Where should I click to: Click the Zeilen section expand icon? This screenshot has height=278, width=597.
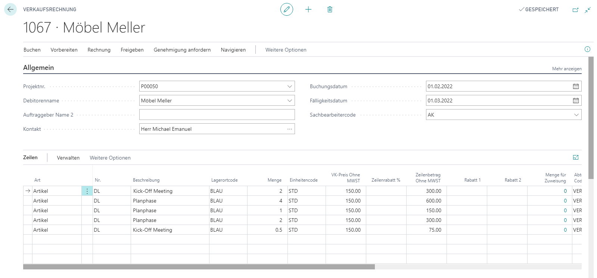pos(576,157)
